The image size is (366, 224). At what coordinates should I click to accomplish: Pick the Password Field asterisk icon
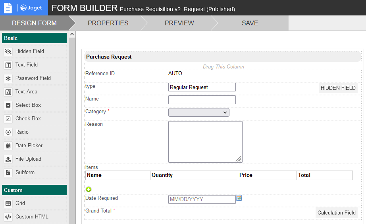click(x=8, y=78)
